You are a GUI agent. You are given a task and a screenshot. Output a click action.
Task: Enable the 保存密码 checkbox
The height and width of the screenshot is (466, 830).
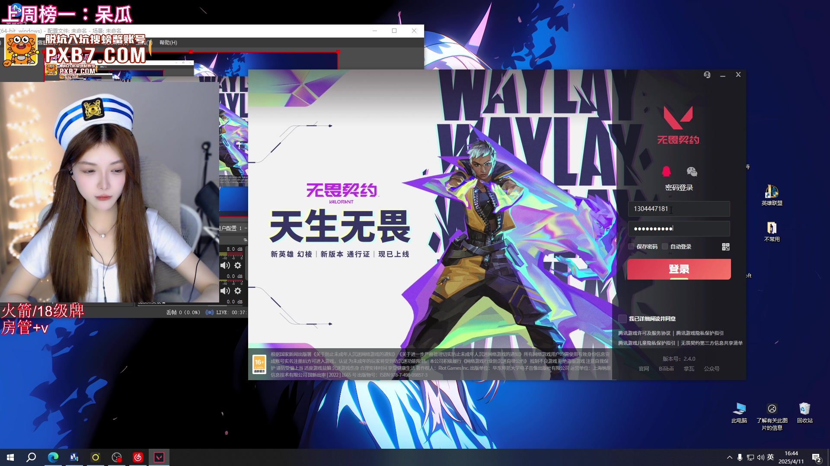point(631,246)
